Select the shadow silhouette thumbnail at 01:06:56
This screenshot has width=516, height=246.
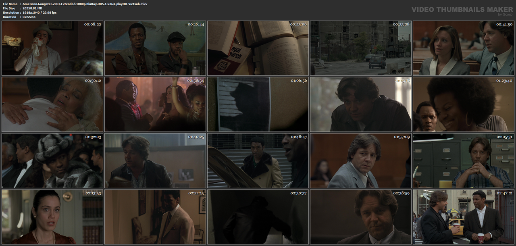[x=258, y=104]
